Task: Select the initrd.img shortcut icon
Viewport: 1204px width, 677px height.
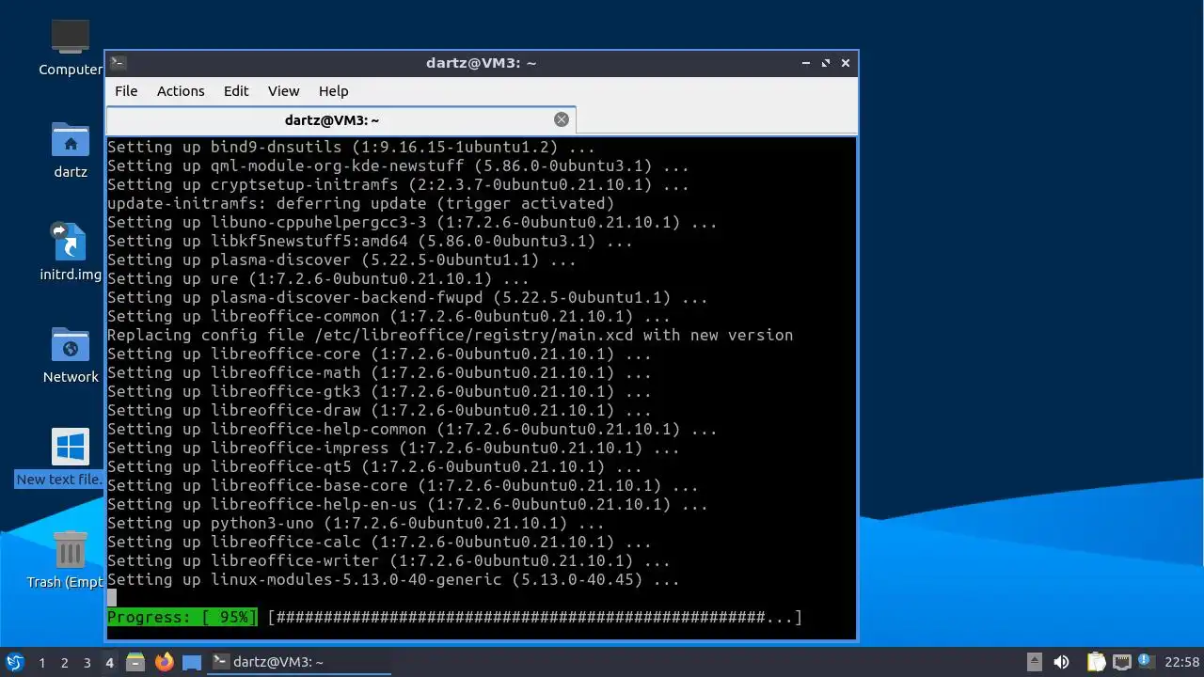Action: coord(71,252)
